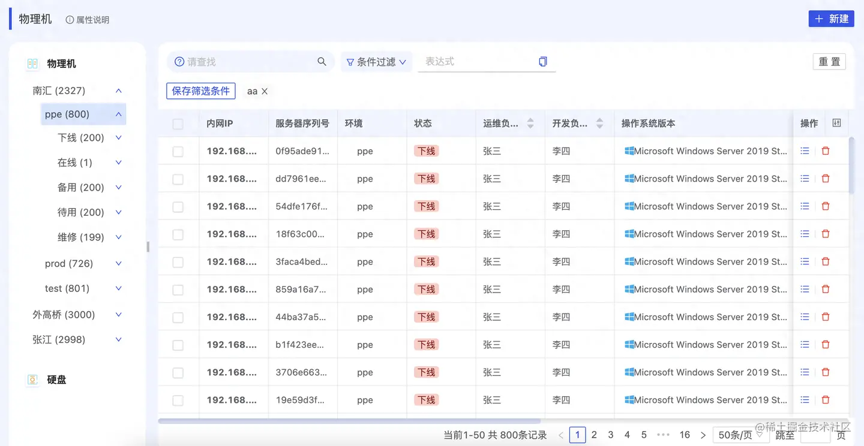Screen dimensions: 864x446
Task: Open details list icon for row 44ba37a5
Action: pyautogui.click(x=805, y=317)
